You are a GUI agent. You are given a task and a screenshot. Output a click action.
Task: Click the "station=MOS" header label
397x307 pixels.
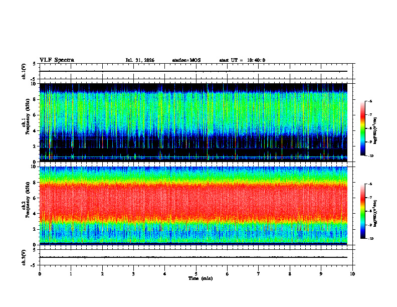coord(186,60)
